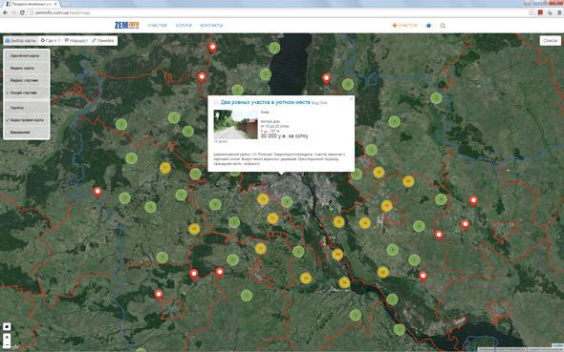Screen dimensions: 564x352
Task: Open the Контакты navigation item
Action: point(211,26)
